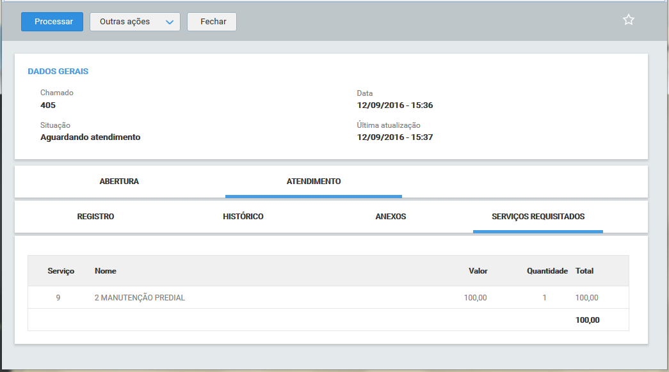The height and width of the screenshot is (372, 669).
Task: Click the Serviço column header
Action: coord(61,271)
